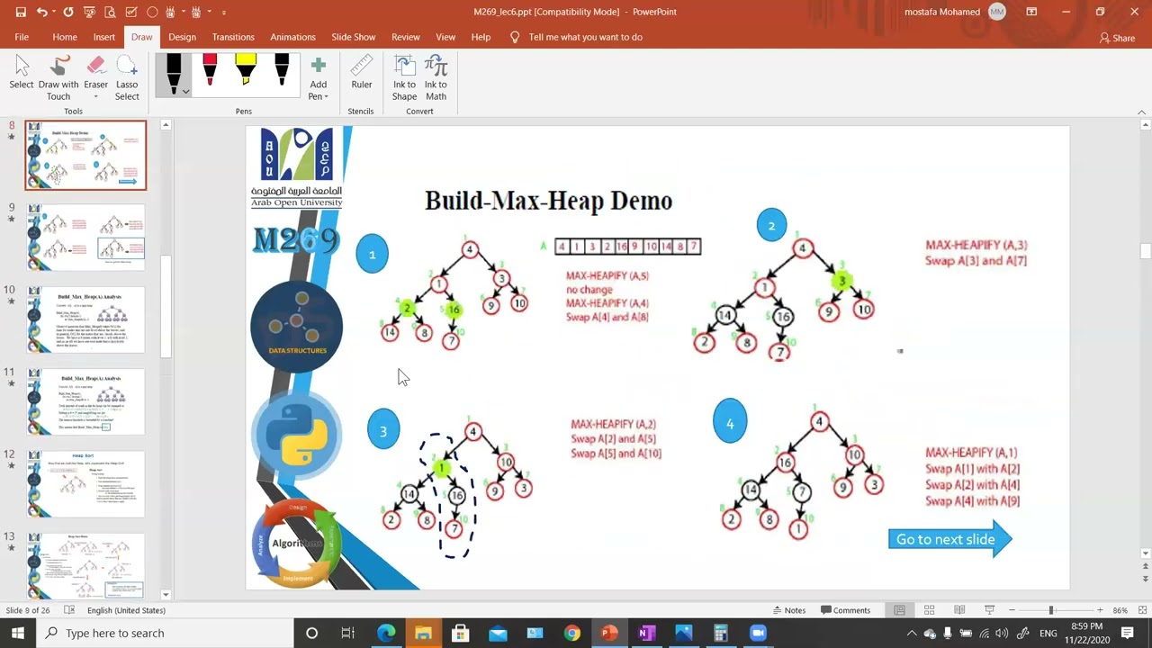
Task: Click the 86% zoom level
Action: (1120, 610)
